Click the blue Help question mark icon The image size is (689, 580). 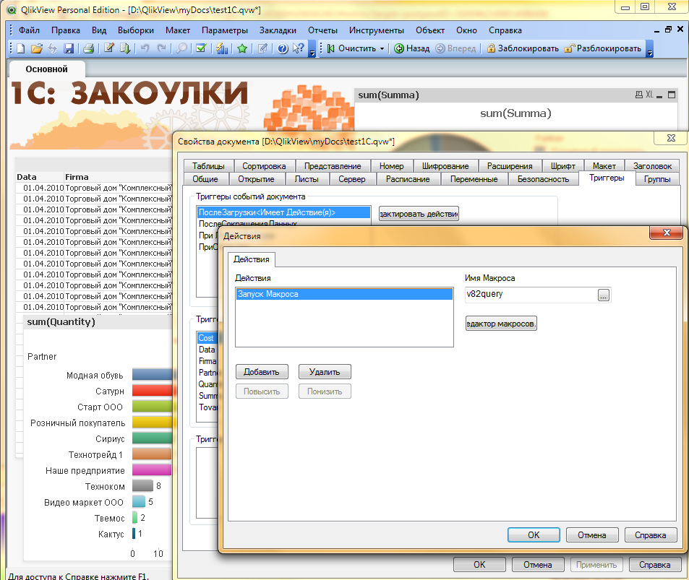[283, 48]
